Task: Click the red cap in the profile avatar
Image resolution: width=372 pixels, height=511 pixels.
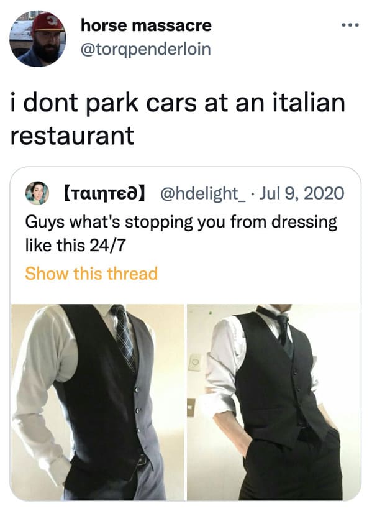Action: [48, 22]
